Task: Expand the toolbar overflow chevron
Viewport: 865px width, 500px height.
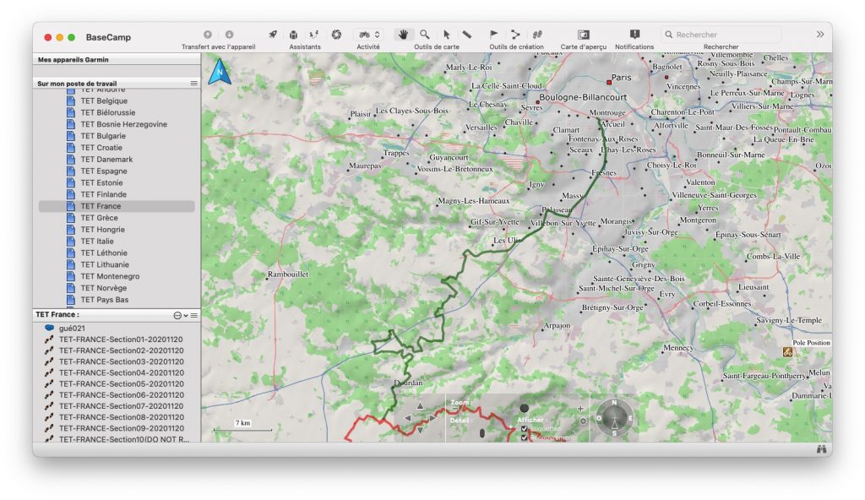Action: (x=819, y=35)
